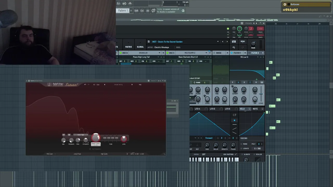Screen dimensions: 333x187
Task: Turn the MAIN volume knob
Action: 253,44
